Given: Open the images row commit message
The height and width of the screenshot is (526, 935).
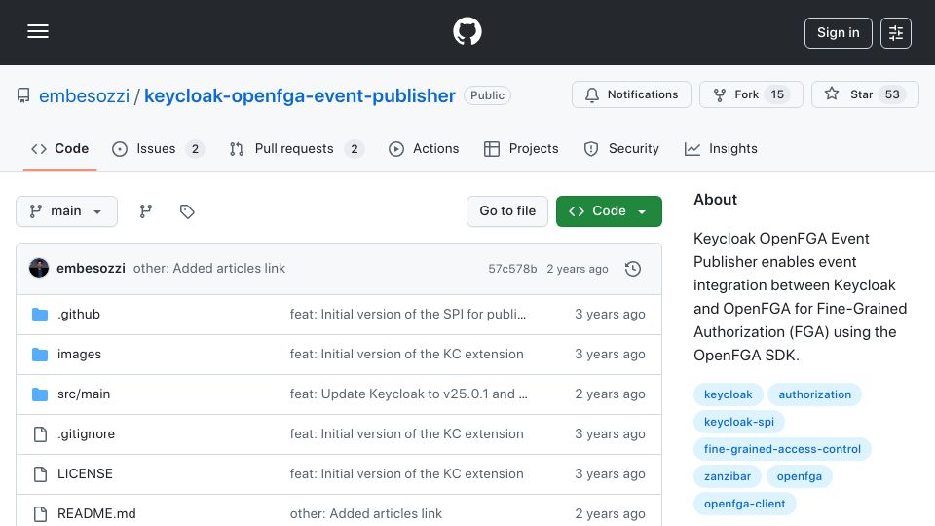Looking at the screenshot, I should point(407,355).
